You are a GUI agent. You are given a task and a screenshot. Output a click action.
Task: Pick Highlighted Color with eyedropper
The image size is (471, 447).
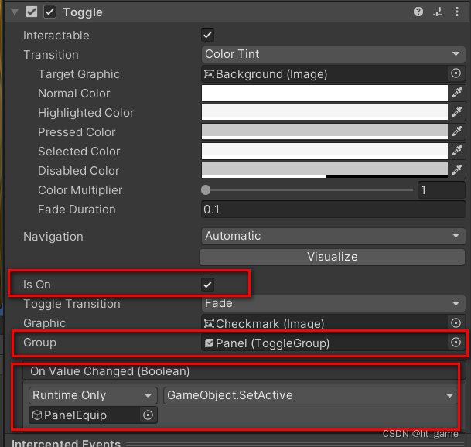[x=457, y=112]
